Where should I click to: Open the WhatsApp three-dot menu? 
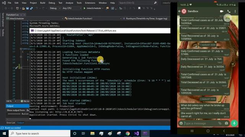235,11
